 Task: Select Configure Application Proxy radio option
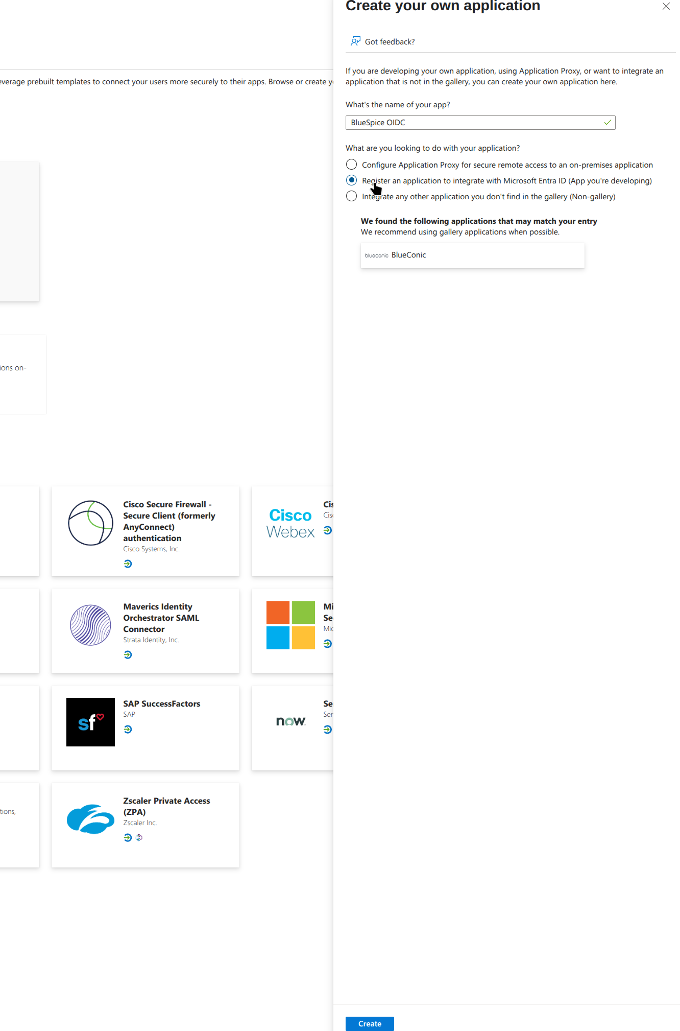(351, 165)
